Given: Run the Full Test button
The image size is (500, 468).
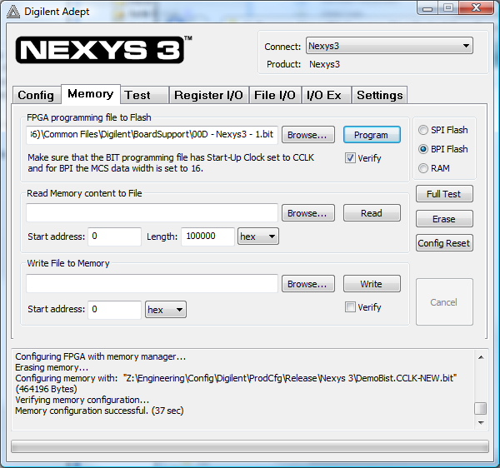Looking at the screenshot, I should 444,194.
